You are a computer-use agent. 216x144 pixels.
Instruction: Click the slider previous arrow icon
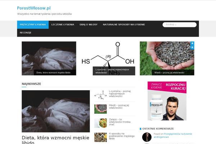point(192,48)
